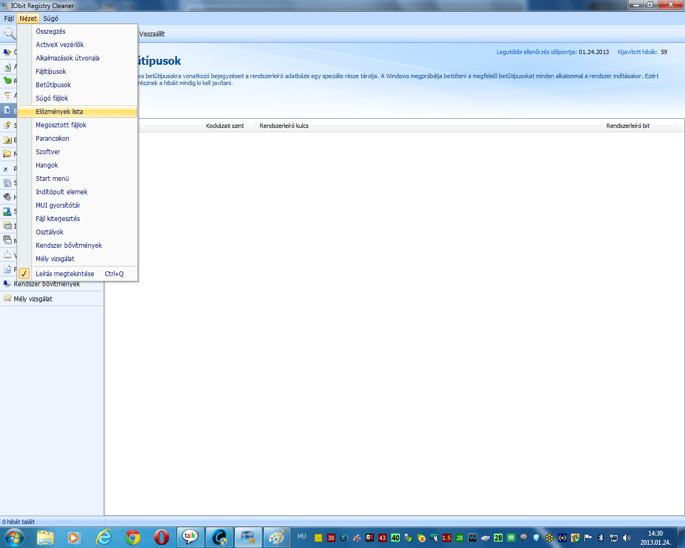Choose Fájl kiterjesztés menu entry
The image size is (685, 548).
tap(78, 219)
